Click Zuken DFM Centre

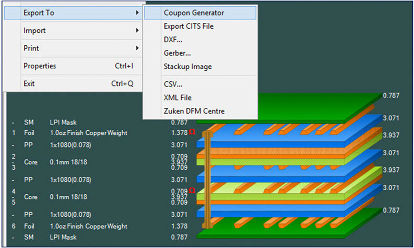point(194,111)
